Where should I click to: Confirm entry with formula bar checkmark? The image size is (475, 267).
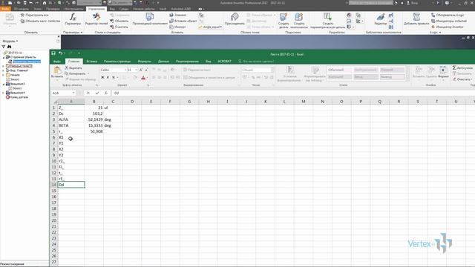click(97, 93)
